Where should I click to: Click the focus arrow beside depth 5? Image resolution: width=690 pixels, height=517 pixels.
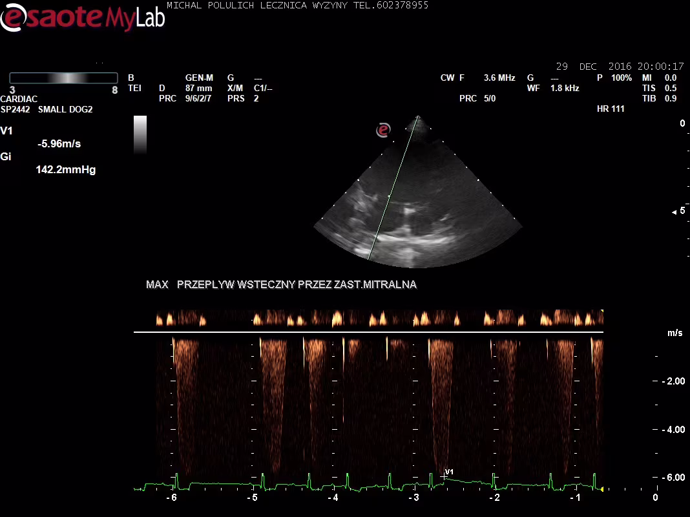(674, 212)
